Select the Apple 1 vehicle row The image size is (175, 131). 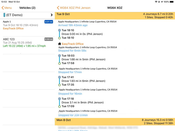click(28, 27)
